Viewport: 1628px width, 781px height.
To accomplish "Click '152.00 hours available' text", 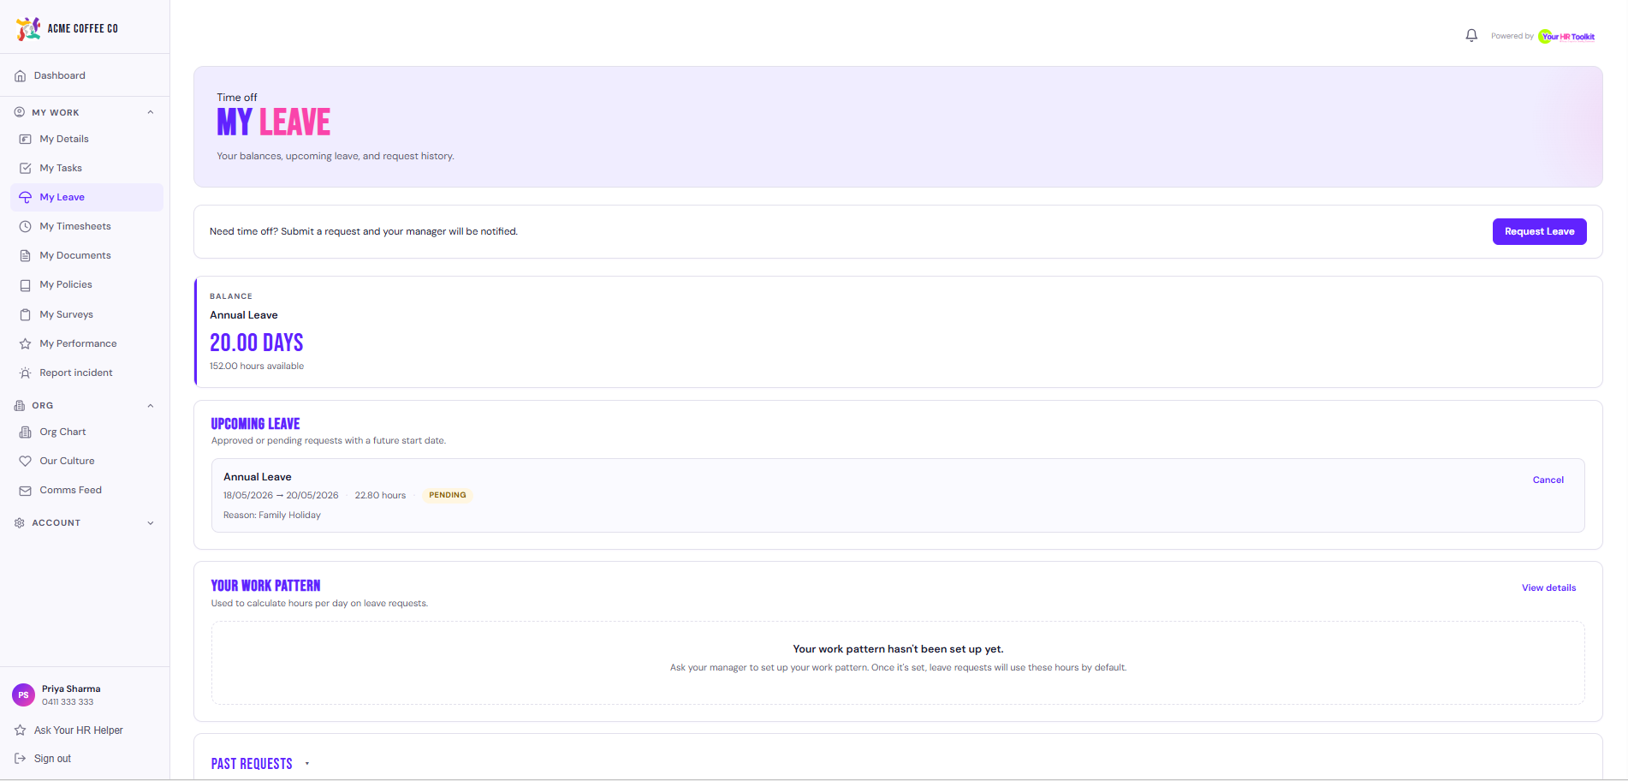I will (257, 367).
